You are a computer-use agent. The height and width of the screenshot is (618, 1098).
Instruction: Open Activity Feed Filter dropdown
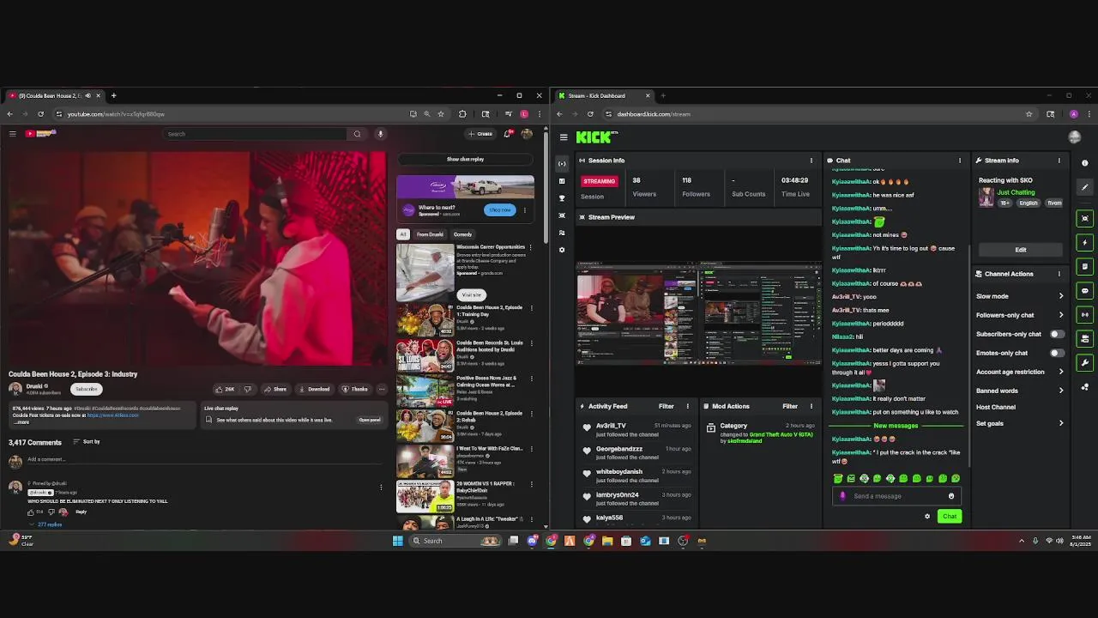pos(666,406)
